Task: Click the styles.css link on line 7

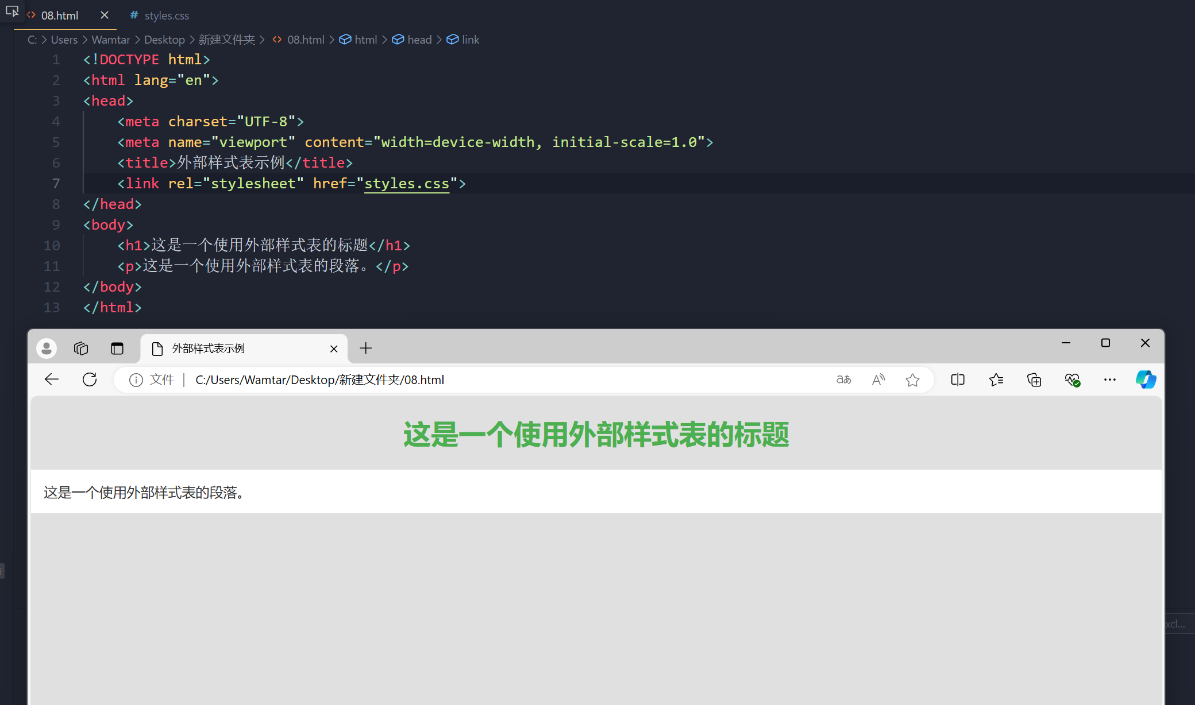Action: (406, 183)
